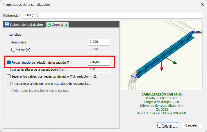Uncheck Forzar ángulo de rotación checkbox
This screenshot has width=207, height=132.
click(9, 62)
